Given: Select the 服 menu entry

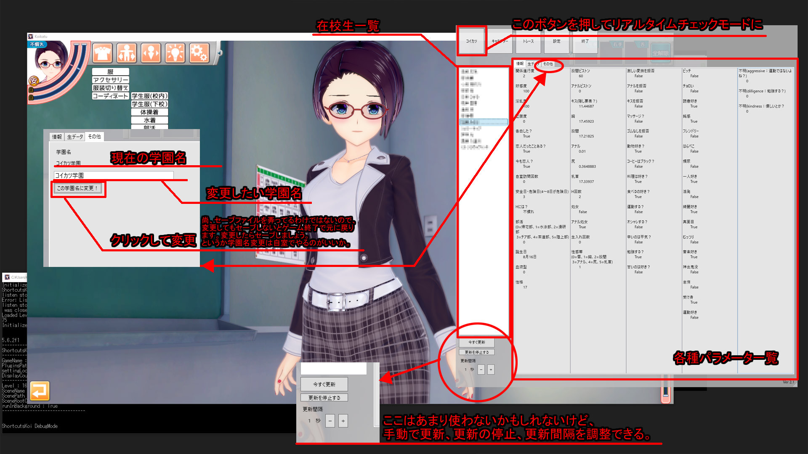Looking at the screenshot, I should [110, 72].
